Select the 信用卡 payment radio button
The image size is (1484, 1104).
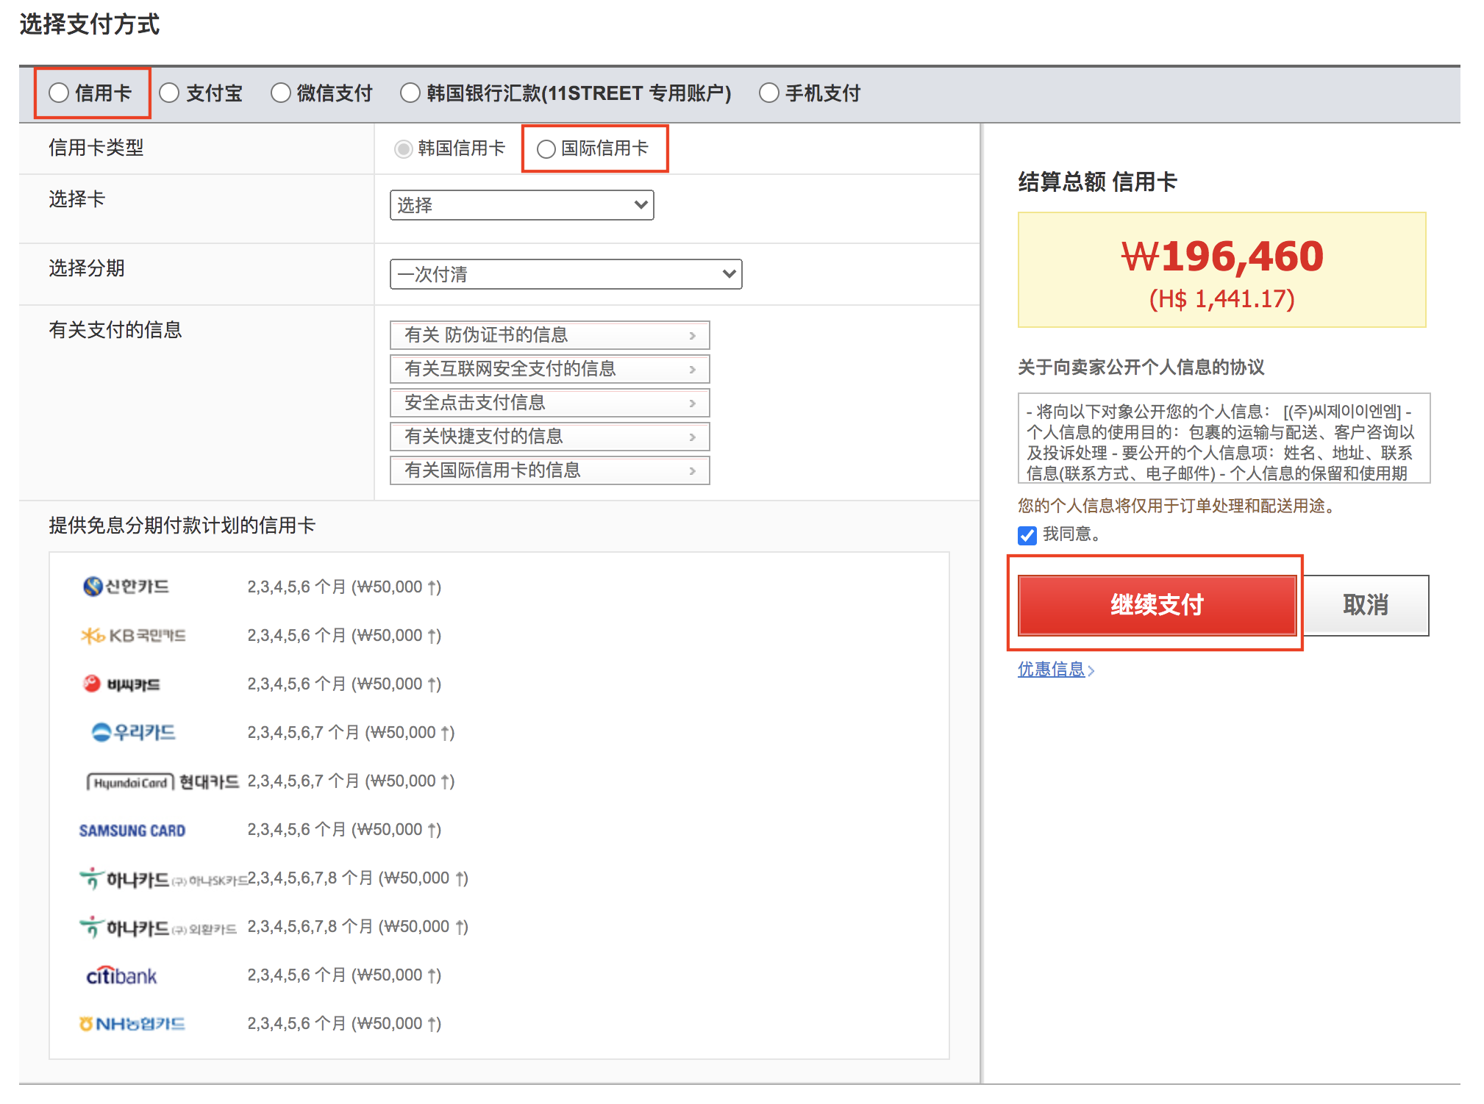pos(59,93)
